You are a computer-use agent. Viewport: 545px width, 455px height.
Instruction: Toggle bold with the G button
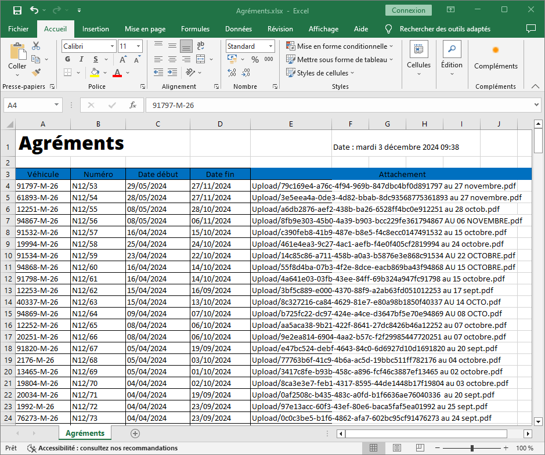(x=68, y=59)
